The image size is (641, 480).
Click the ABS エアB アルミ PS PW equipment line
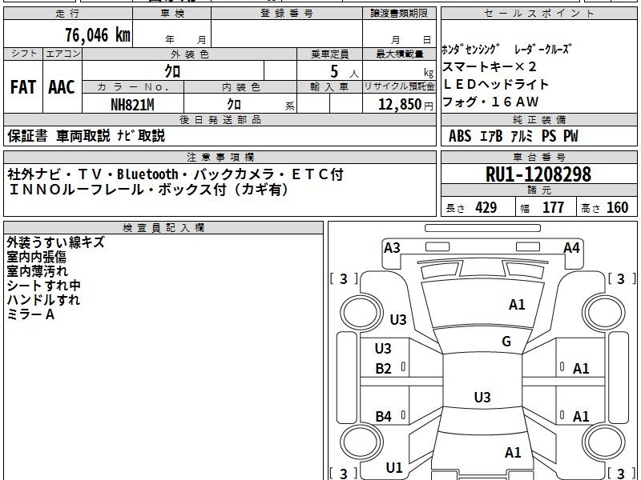click(514, 136)
